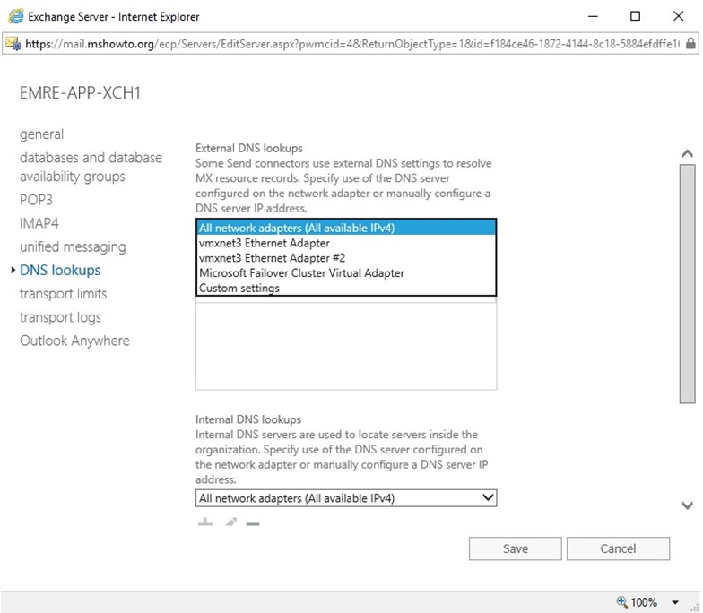The height and width of the screenshot is (613, 703).
Task: Select All network adapters (All available IPv4) option
Action: pos(346,228)
